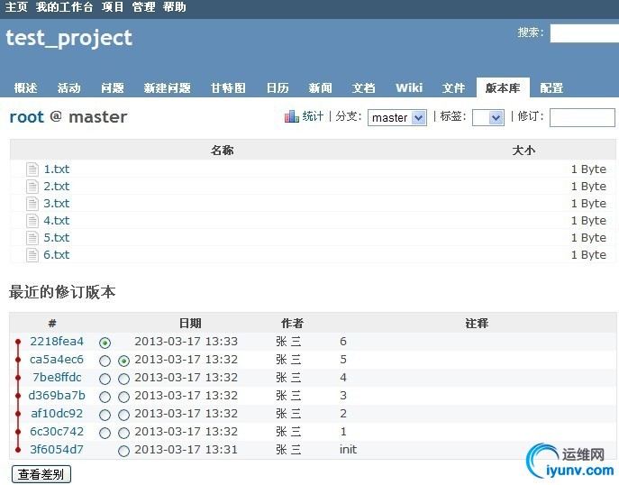Viewport: 619px width, 485px height.
Task: Open revision 3f6054d7
Action: (57, 450)
